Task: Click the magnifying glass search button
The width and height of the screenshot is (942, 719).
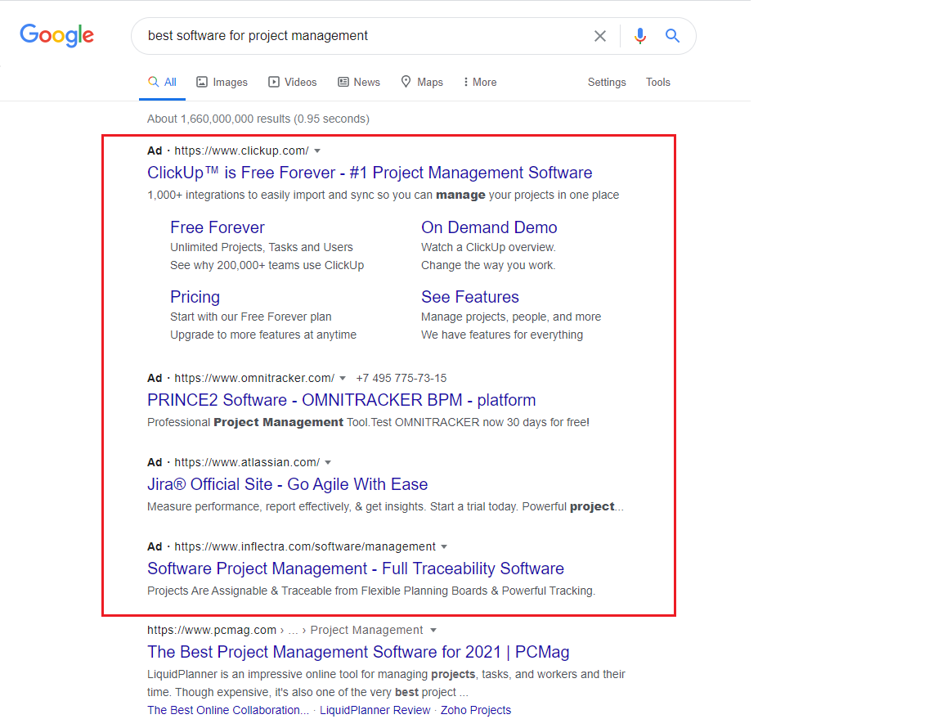Action: (x=672, y=36)
